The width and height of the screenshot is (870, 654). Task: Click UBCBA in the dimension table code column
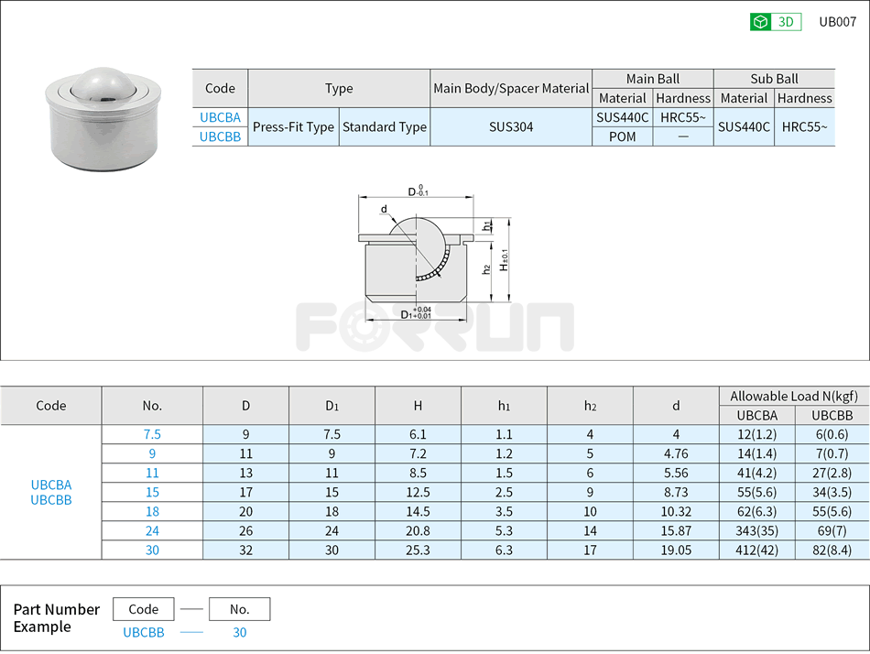point(51,485)
